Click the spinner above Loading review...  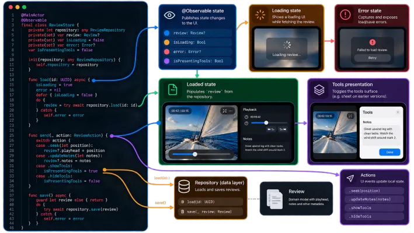click(x=287, y=45)
